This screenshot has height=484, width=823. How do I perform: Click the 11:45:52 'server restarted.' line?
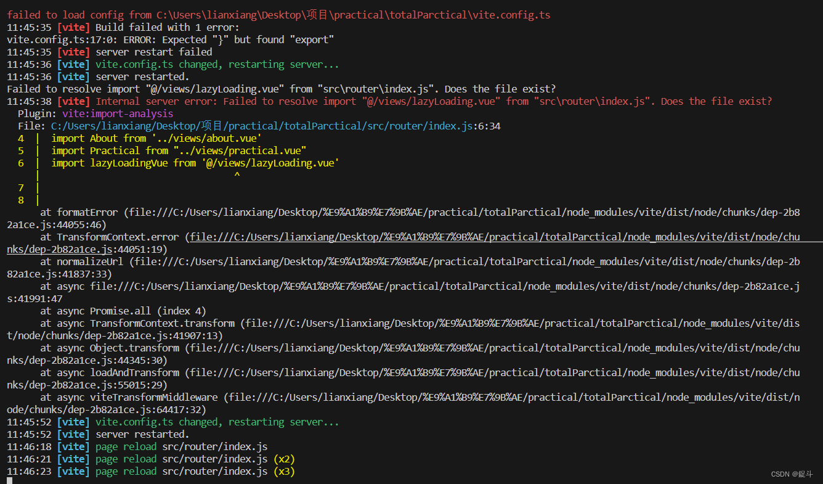tap(99, 434)
